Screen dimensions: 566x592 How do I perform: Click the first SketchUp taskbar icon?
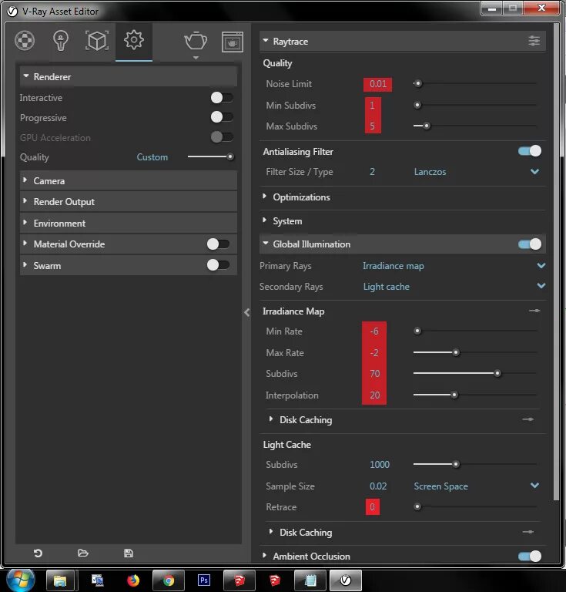tap(239, 580)
